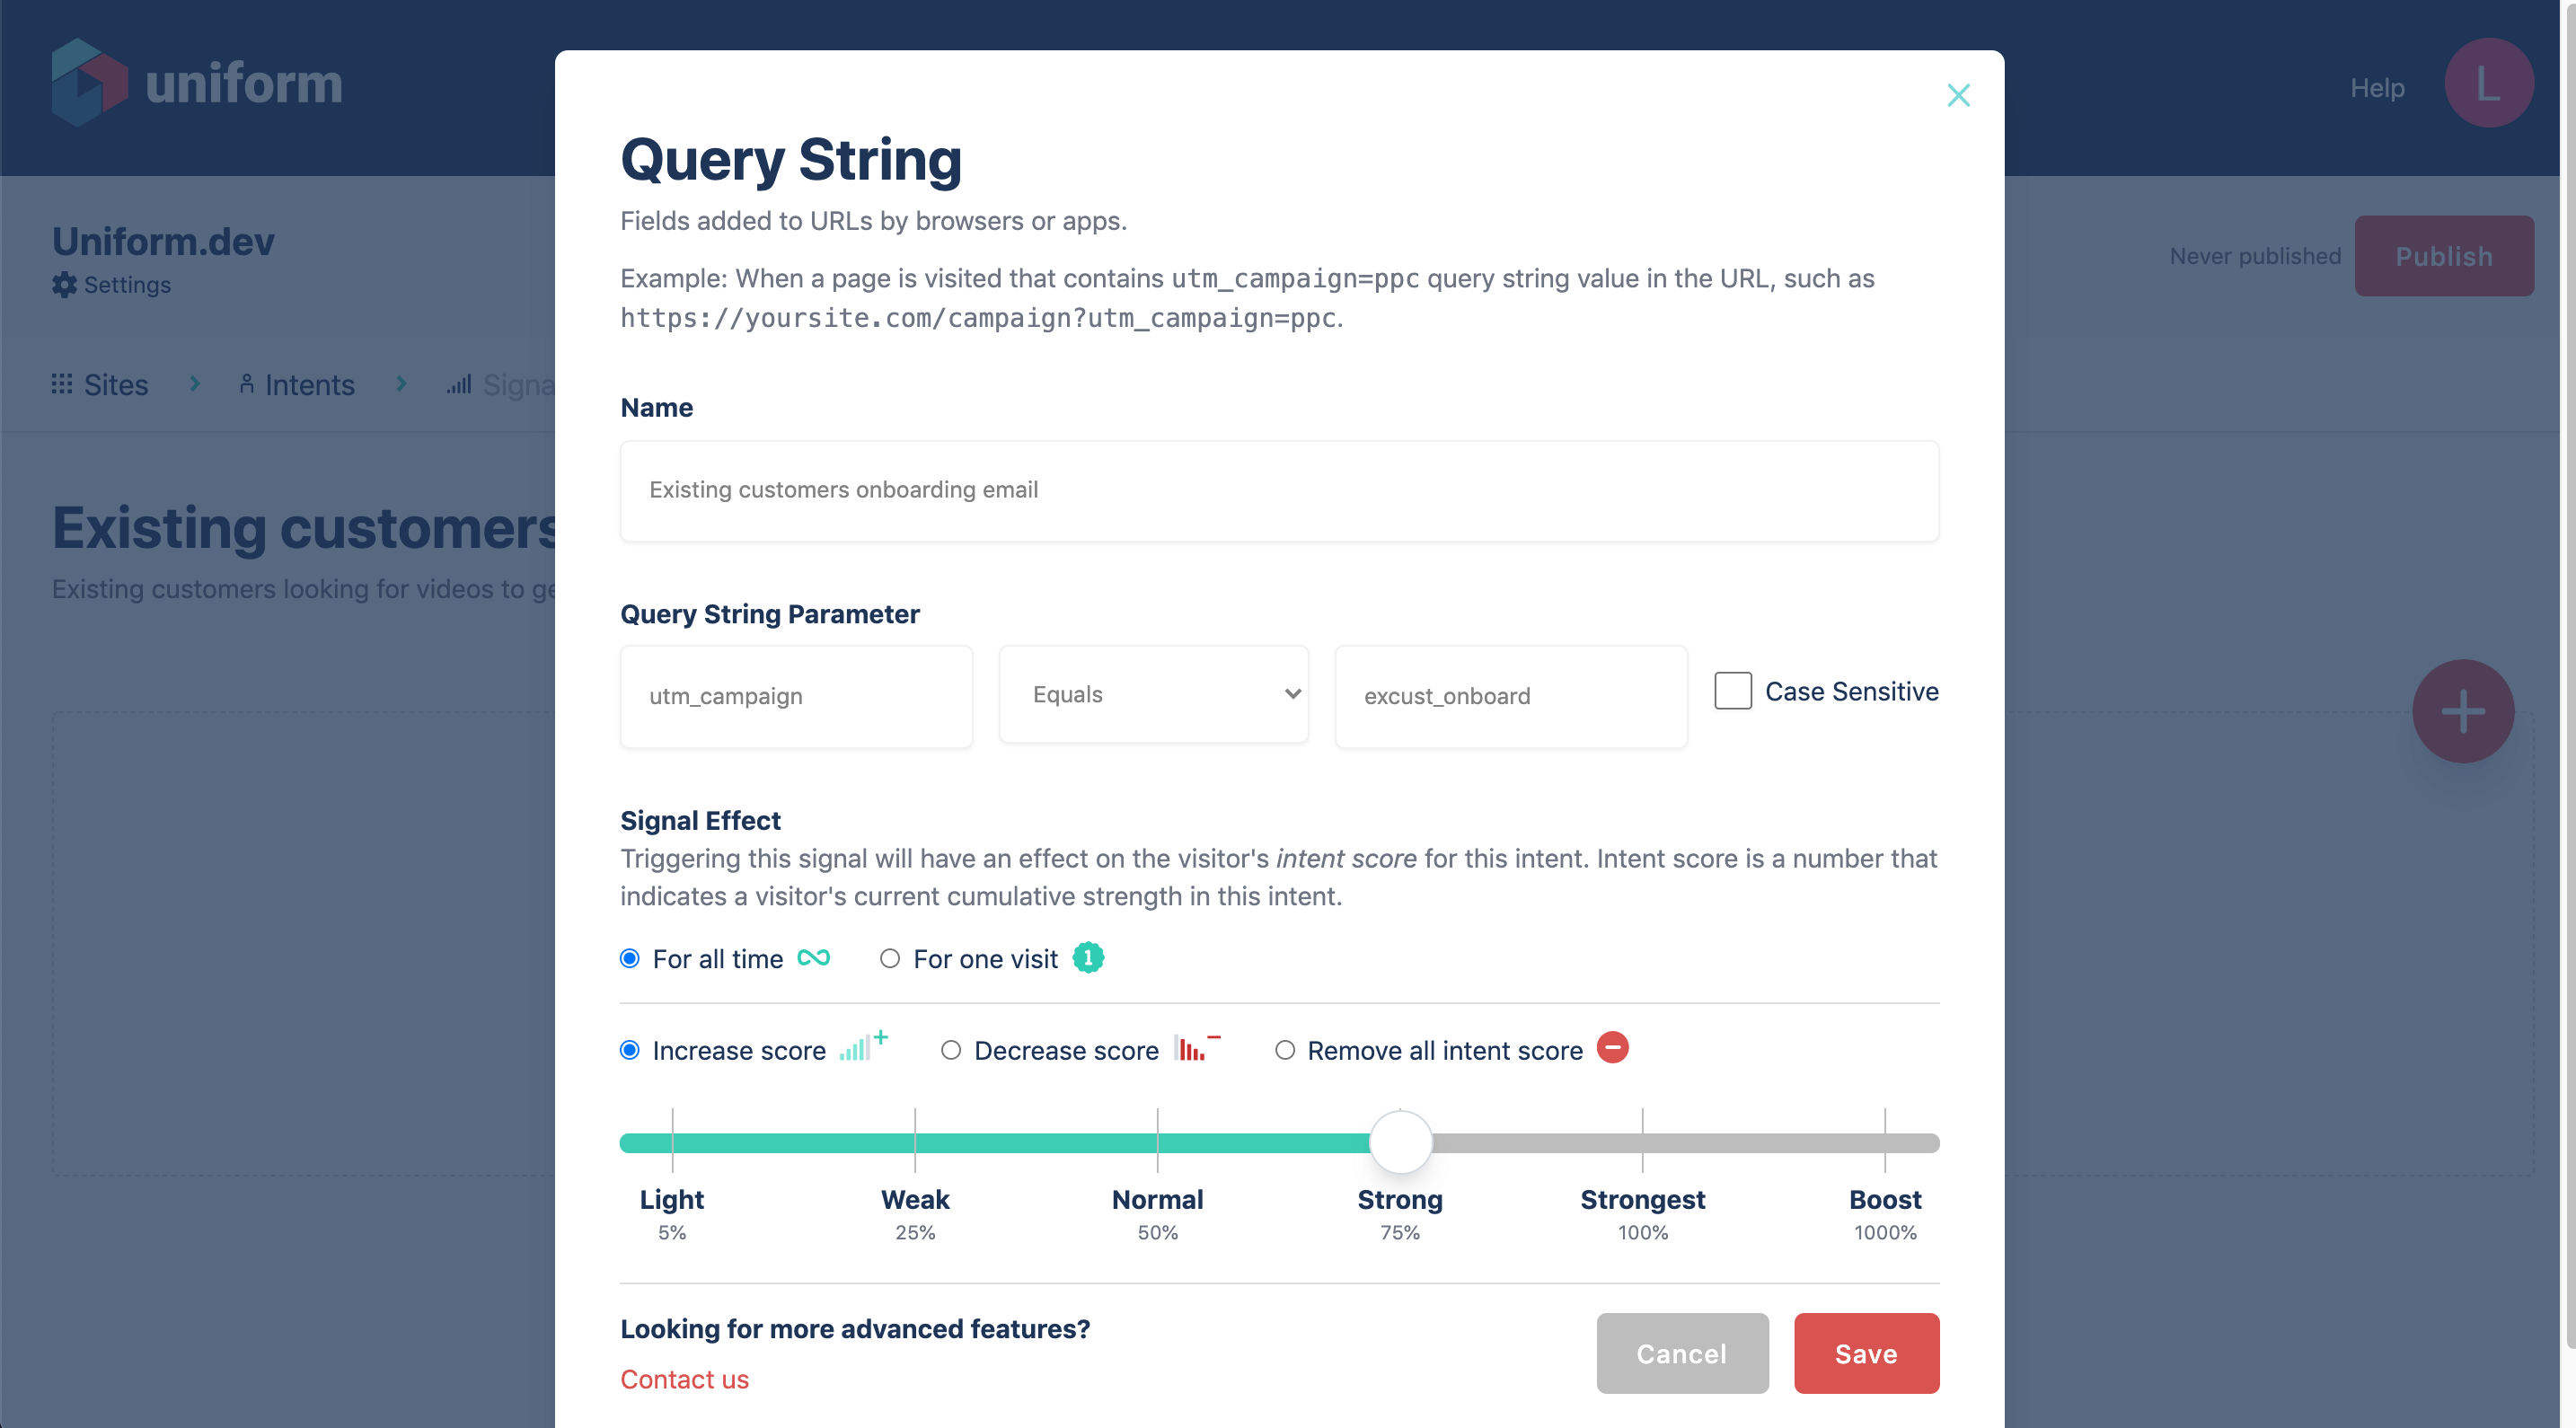Open the Help menu item

pyautogui.click(x=2377, y=88)
